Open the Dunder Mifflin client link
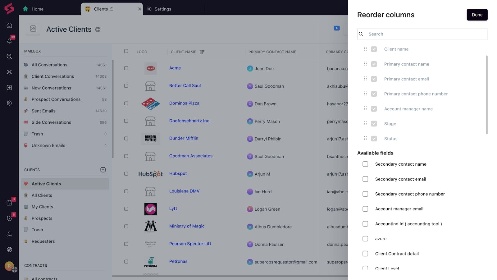The width and height of the screenshot is (497, 280). coord(184,138)
